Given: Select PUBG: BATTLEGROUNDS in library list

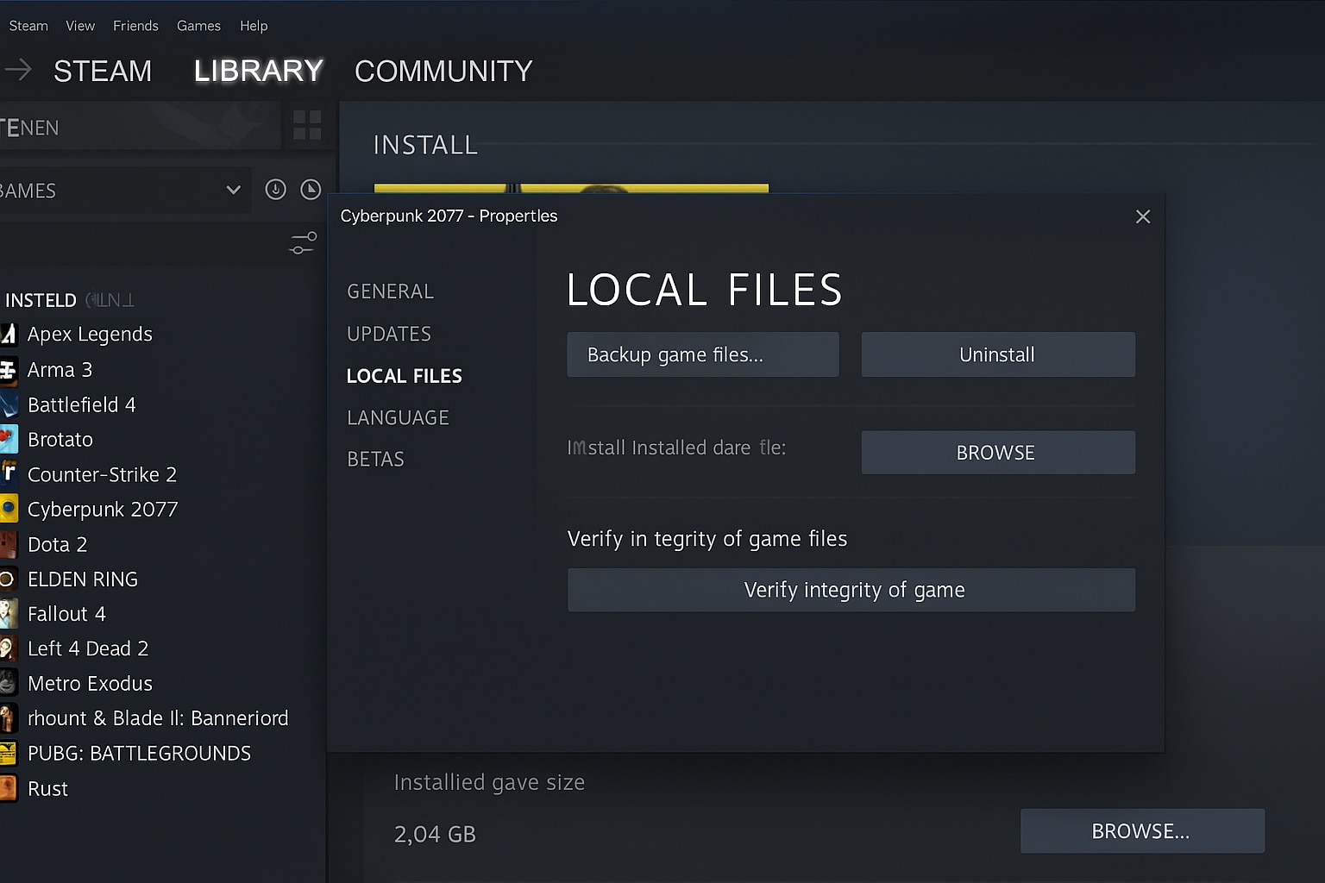Looking at the screenshot, I should 139,754.
